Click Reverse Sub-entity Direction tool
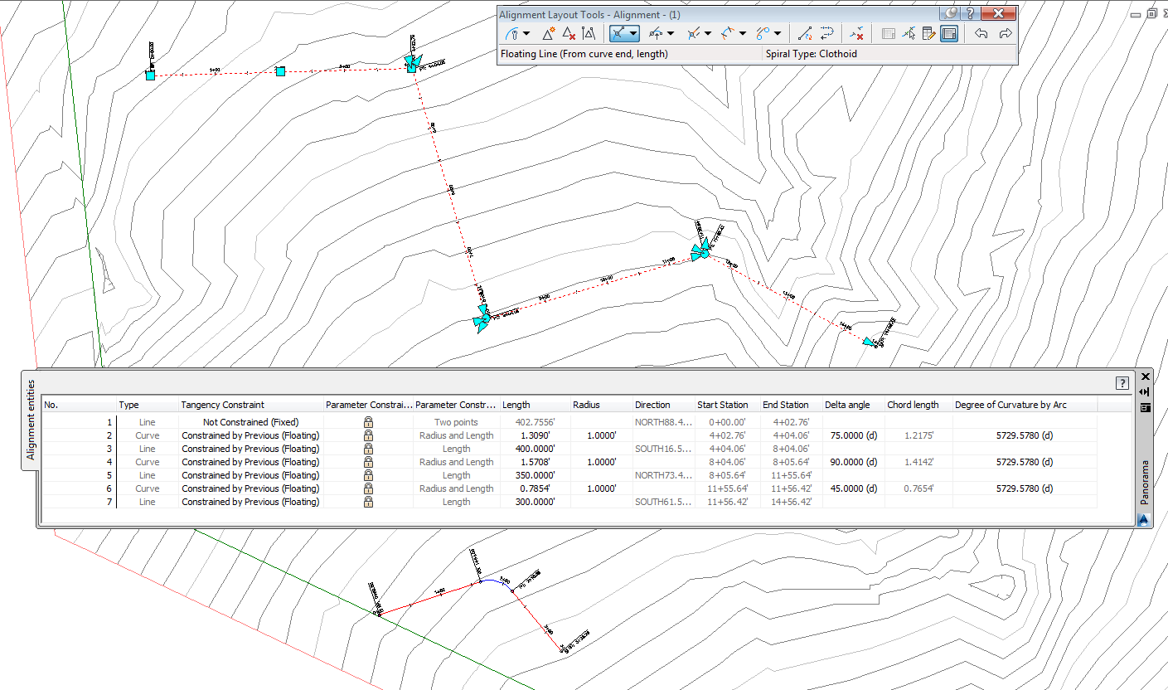Screen dimensions: 1168x690 tap(826, 34)
